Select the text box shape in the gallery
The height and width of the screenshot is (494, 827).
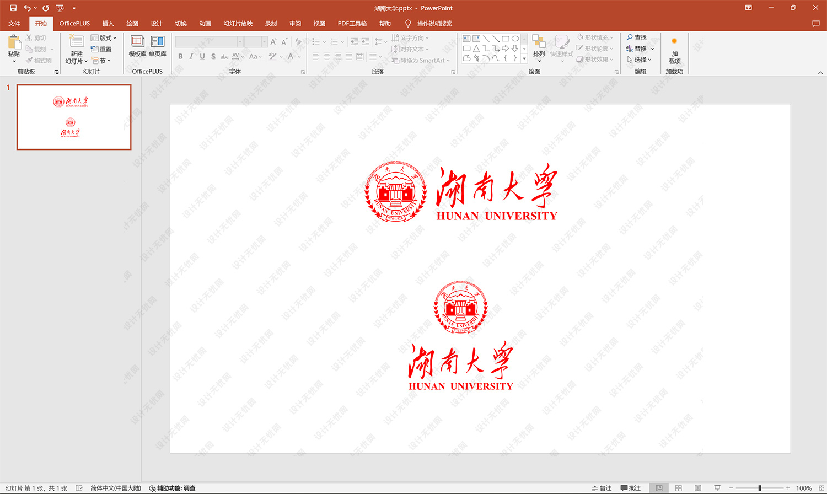(467, 39)
